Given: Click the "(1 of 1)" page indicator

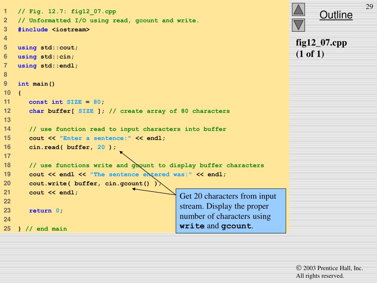Looking at the screenshot, I should (310, 54).
